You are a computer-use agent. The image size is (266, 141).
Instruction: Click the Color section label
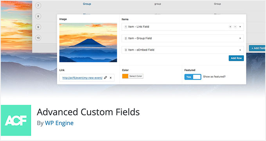click(125, 70)
